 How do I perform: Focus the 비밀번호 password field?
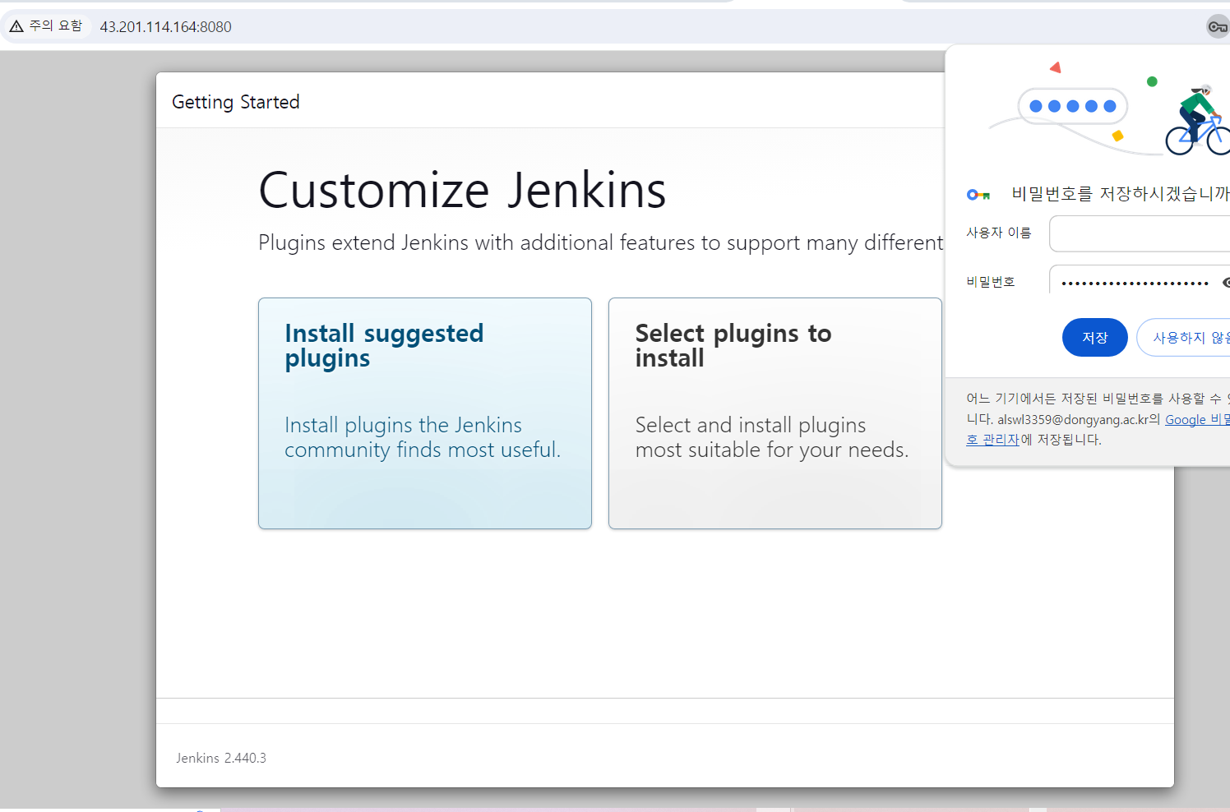(1135, 282)
